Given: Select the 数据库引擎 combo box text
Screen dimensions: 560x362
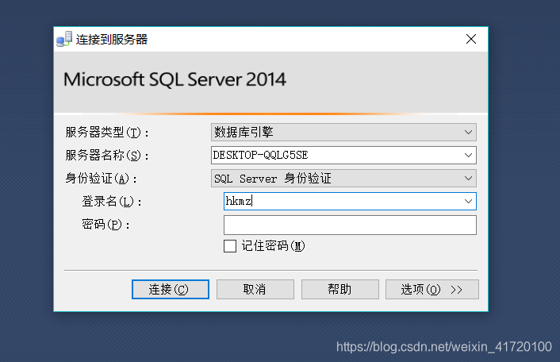Looking at the screenshot, I should (244, 133).
